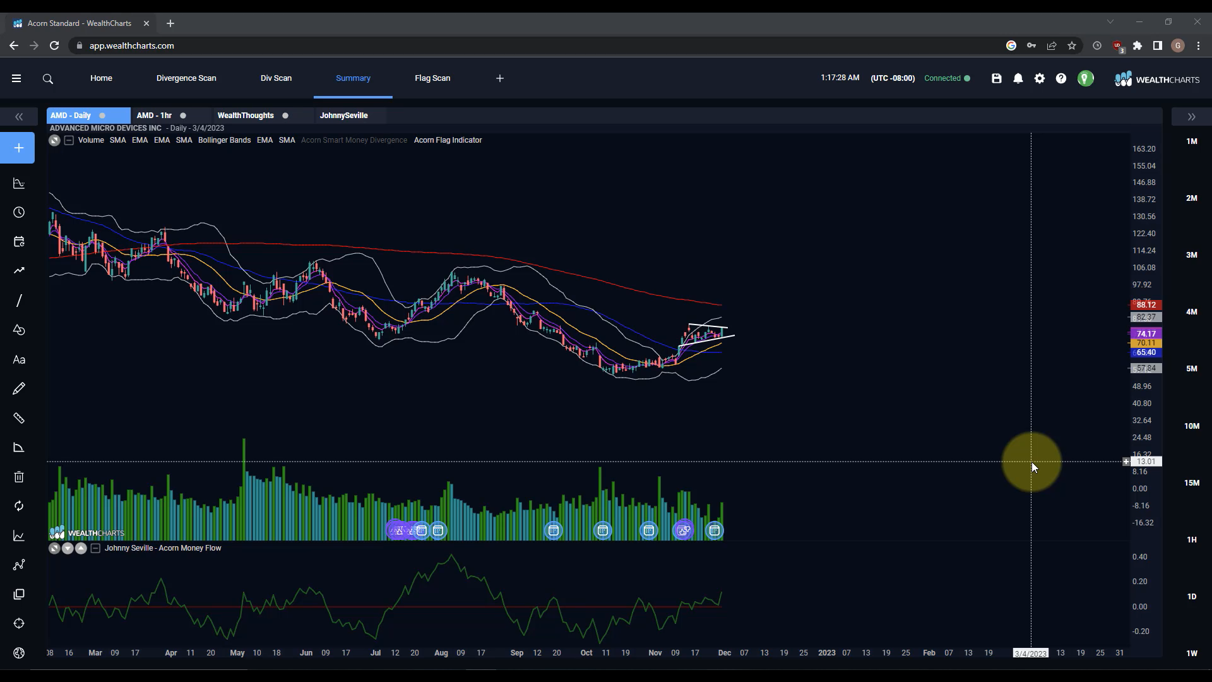Screen dimensions: 1212x682
Task: Toggle the WealthThoughts tab link dot
Action: [x=285, y=116]
